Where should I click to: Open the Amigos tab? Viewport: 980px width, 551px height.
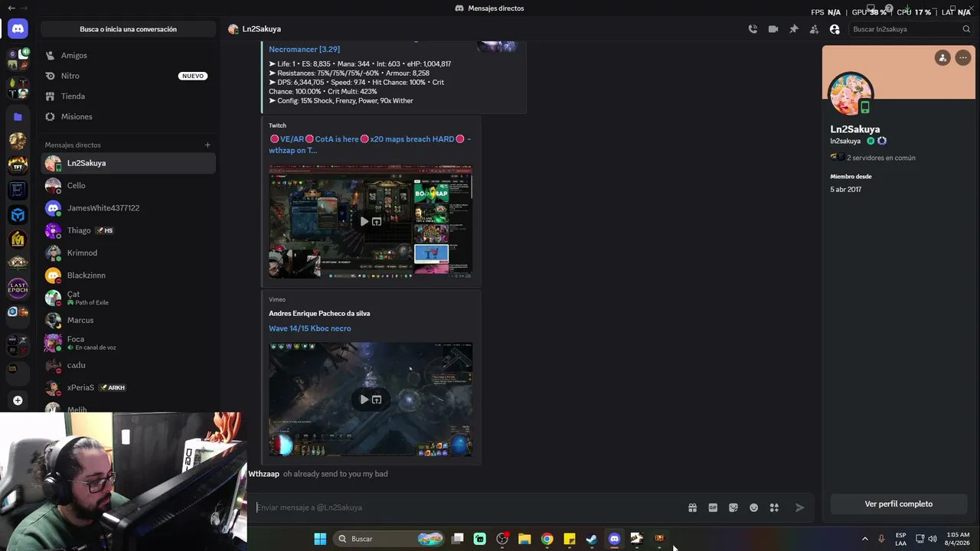128,55
